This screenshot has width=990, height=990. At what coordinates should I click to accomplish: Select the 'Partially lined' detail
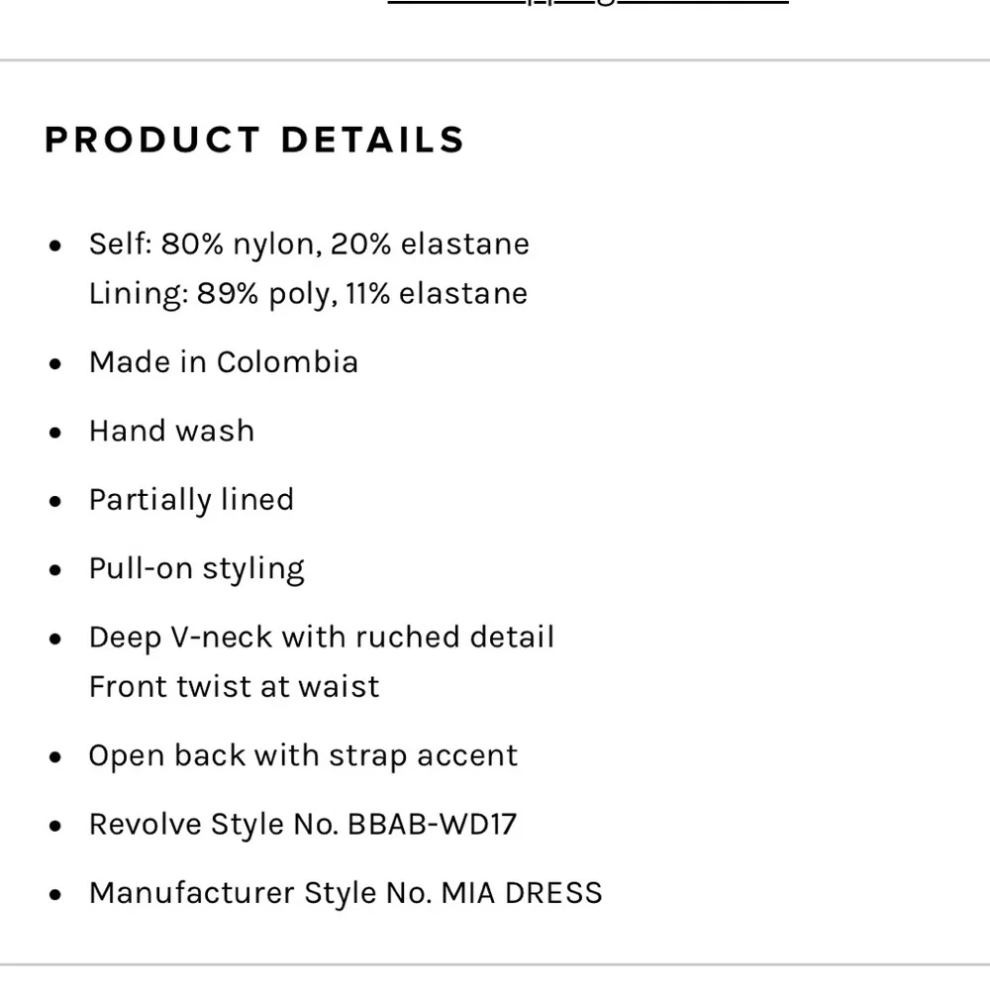pyautogui.click(x=191, y=500)
